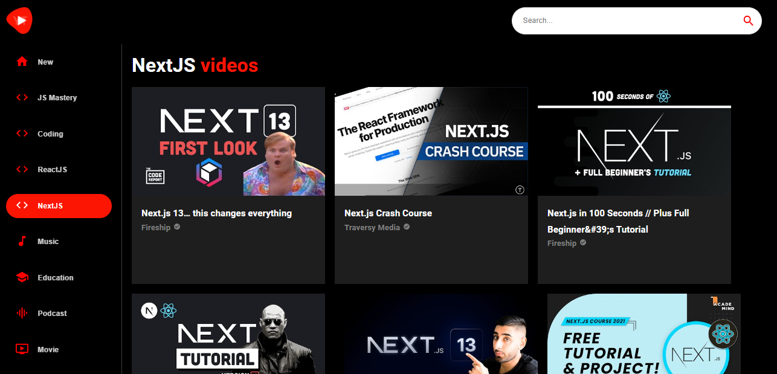
Task: Open the Free Tutorial & Project thumbnail
Action: click(x=644, y=334)
